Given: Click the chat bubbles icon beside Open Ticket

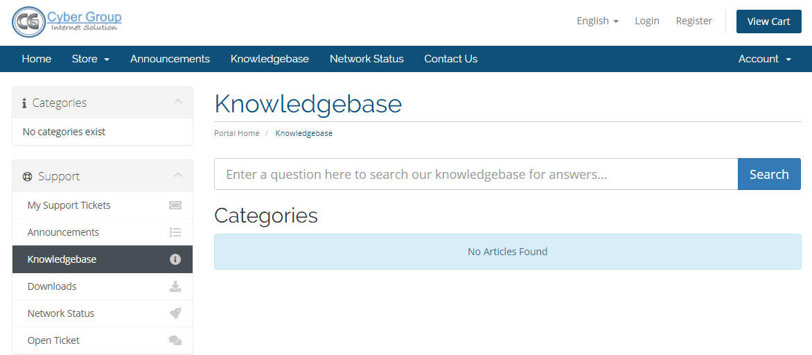Looking at the screenshot, I should click(175, 340).
